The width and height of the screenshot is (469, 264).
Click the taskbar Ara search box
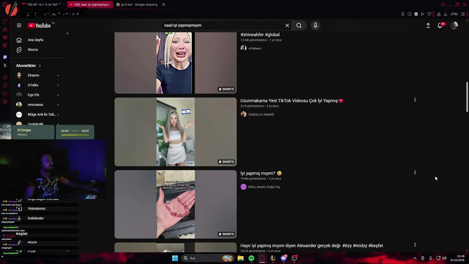pos(207,258)
